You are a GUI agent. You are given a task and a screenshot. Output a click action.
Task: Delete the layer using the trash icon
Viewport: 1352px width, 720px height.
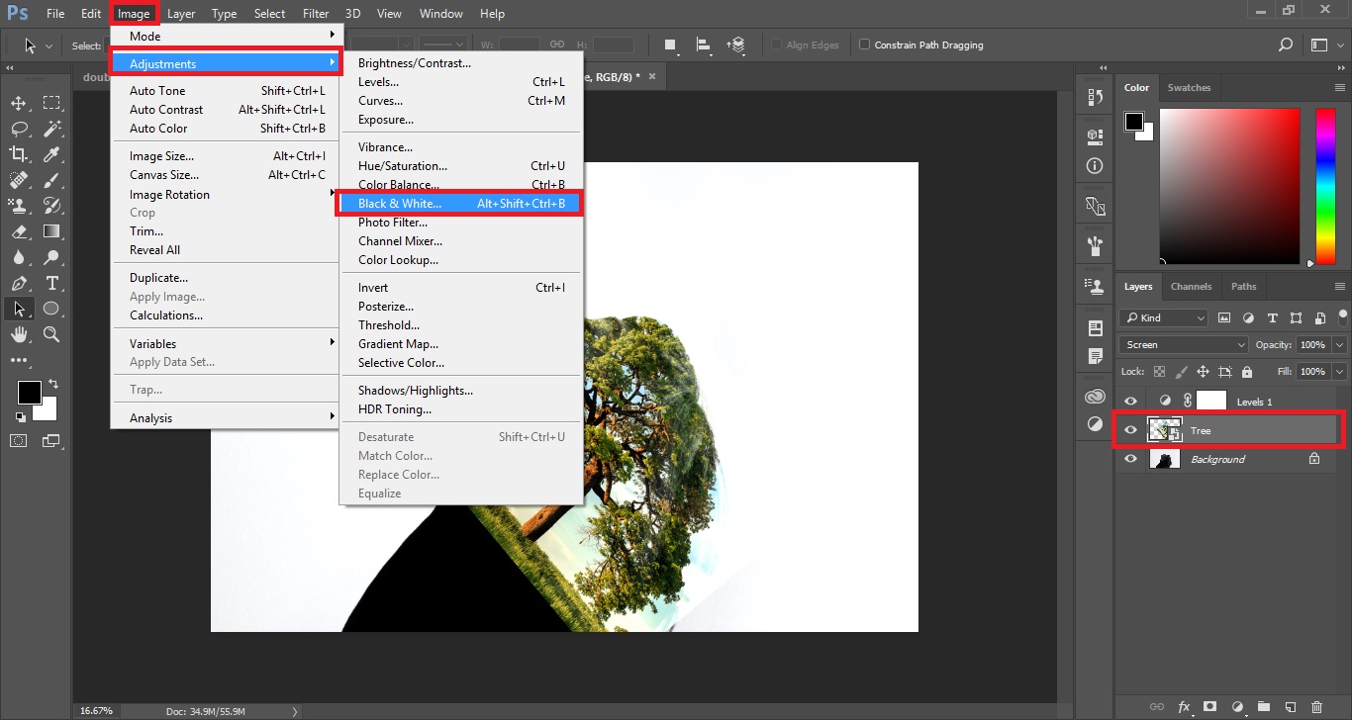click(1316, 707)
